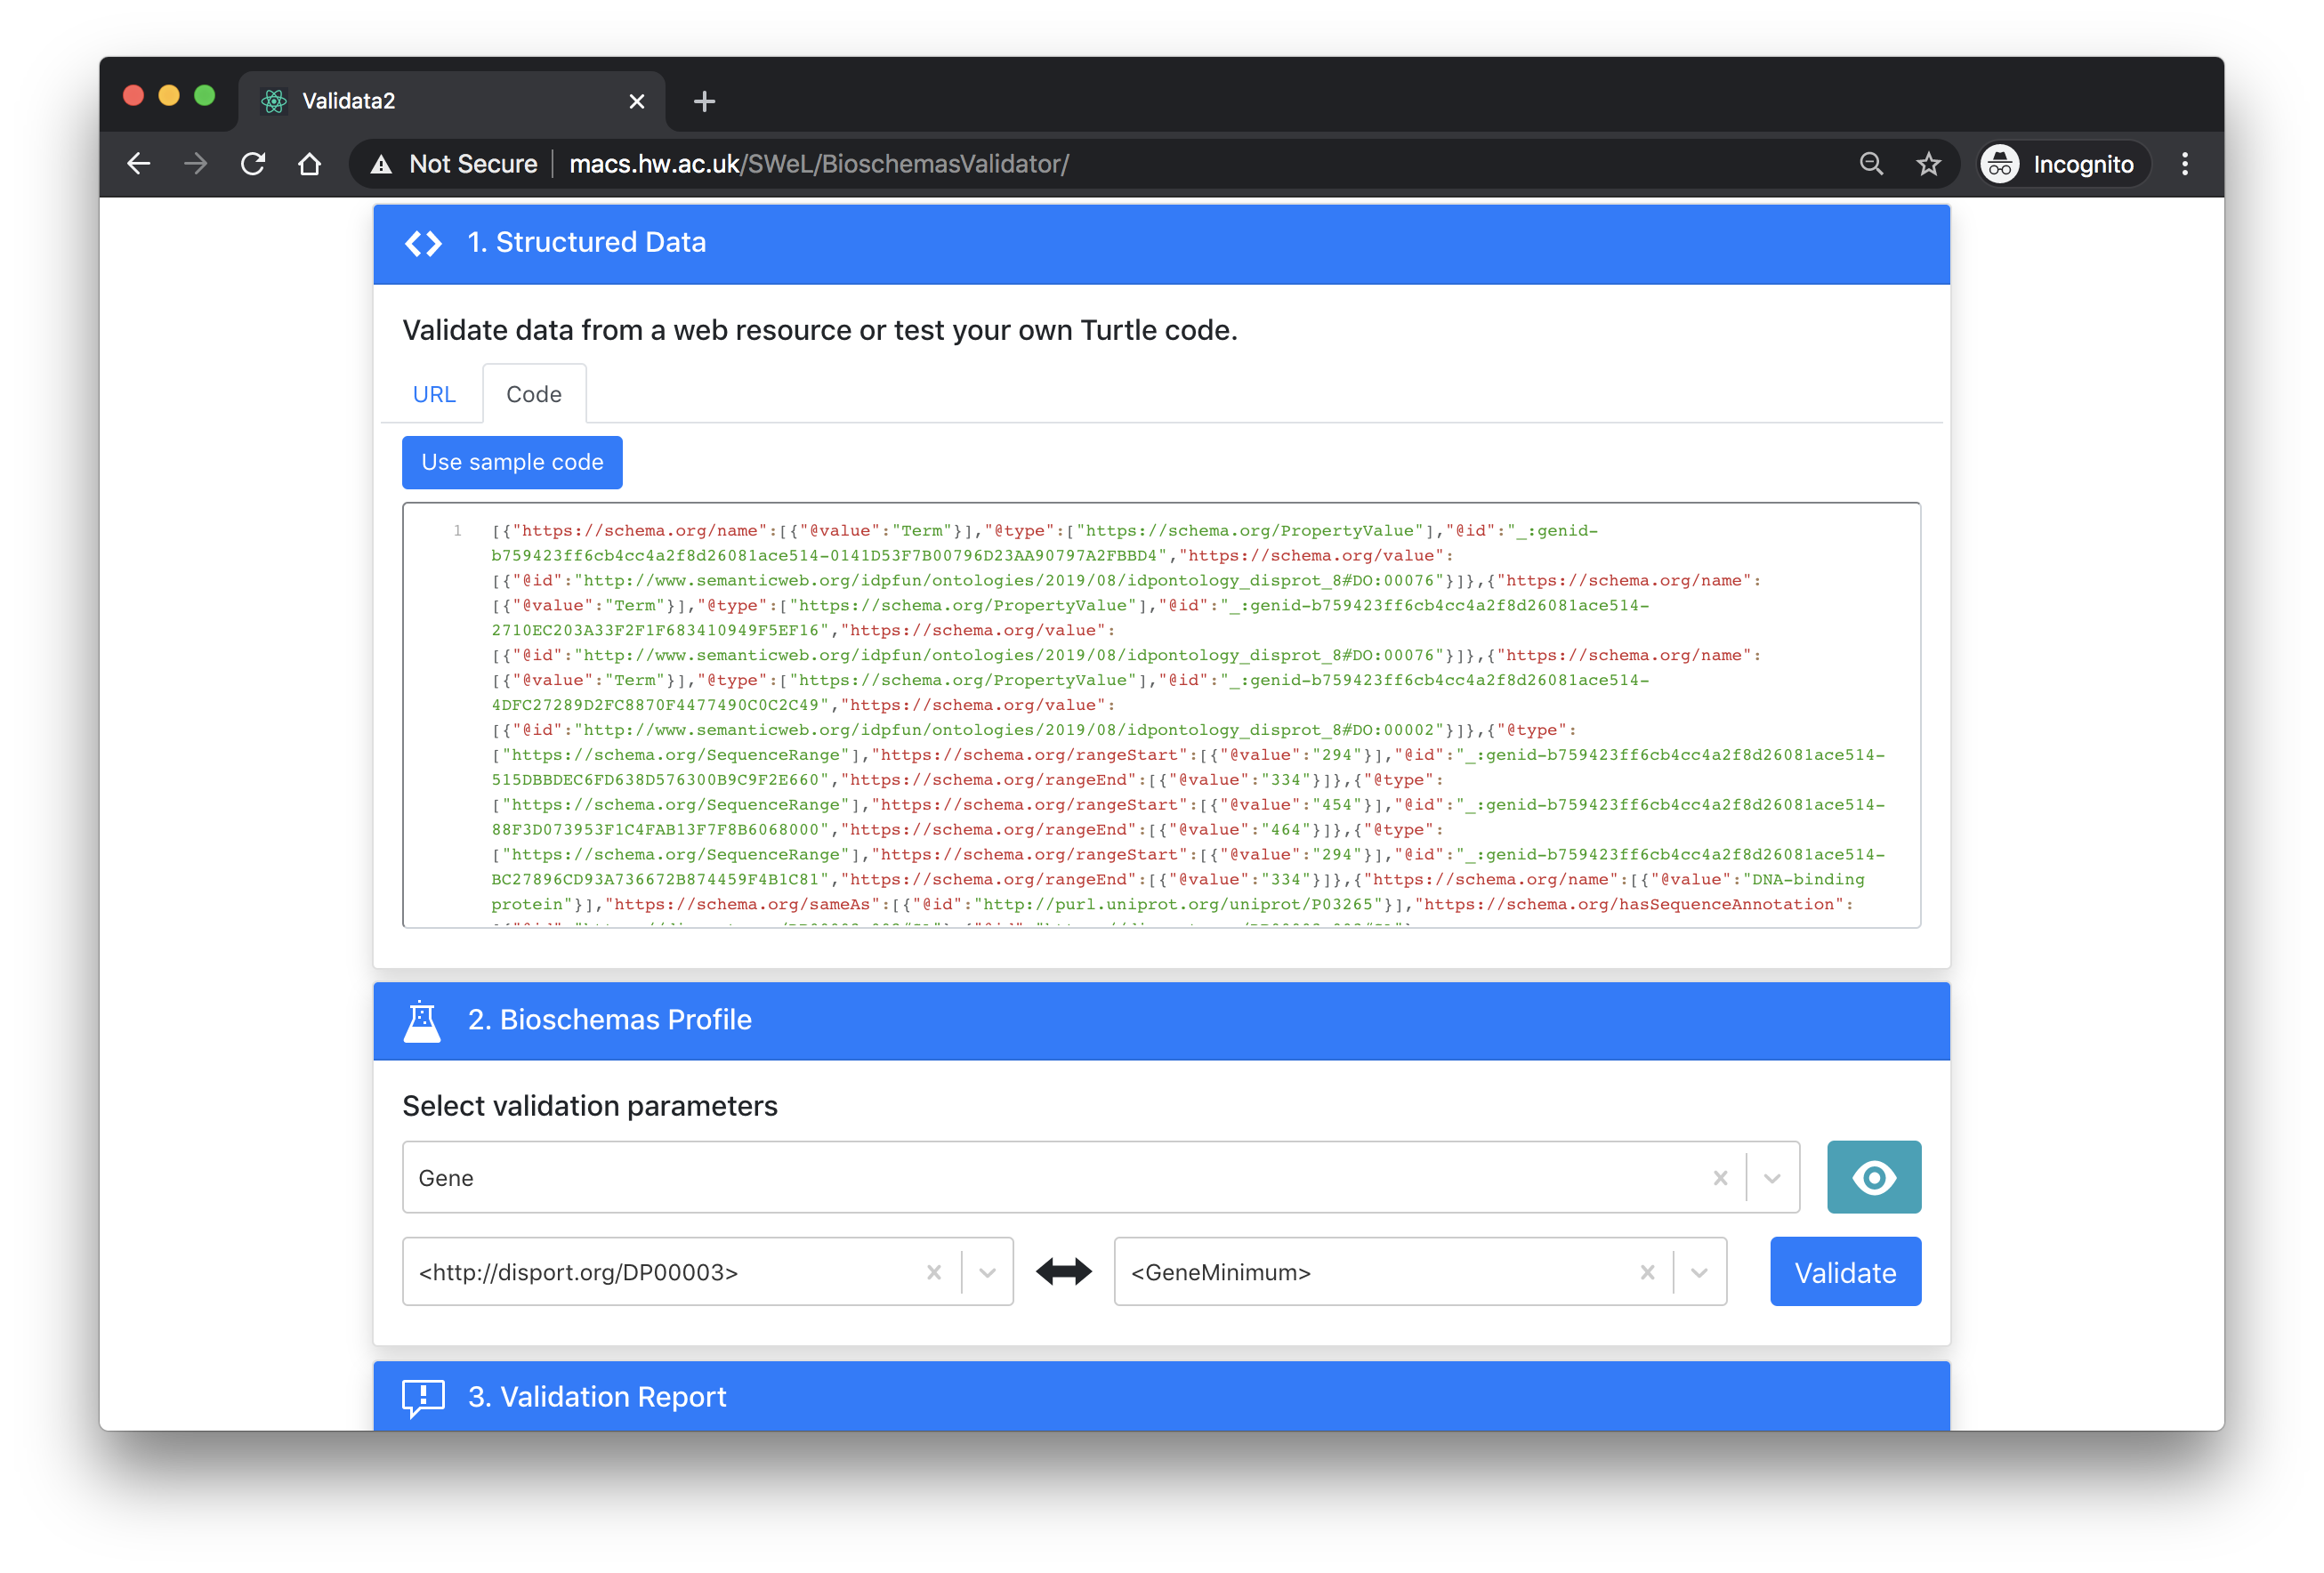Click the alert speech-bubble icon by Validation Report
This screenshot has height=1573, width=2324.
point(423,1397)
